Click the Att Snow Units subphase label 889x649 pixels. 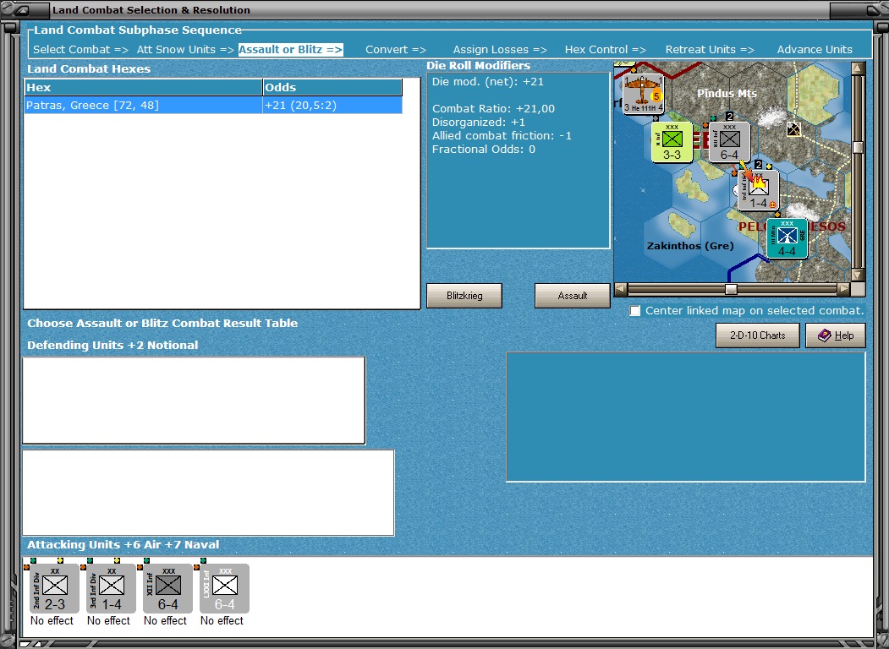click(185, 49)
